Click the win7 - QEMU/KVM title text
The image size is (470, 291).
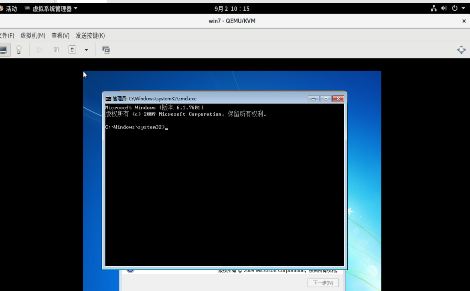point(232,21)
